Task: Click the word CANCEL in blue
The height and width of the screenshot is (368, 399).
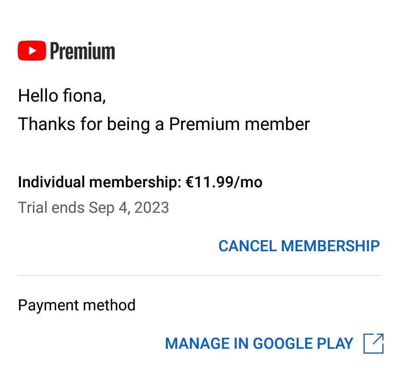Action: [x=248, y=246]
